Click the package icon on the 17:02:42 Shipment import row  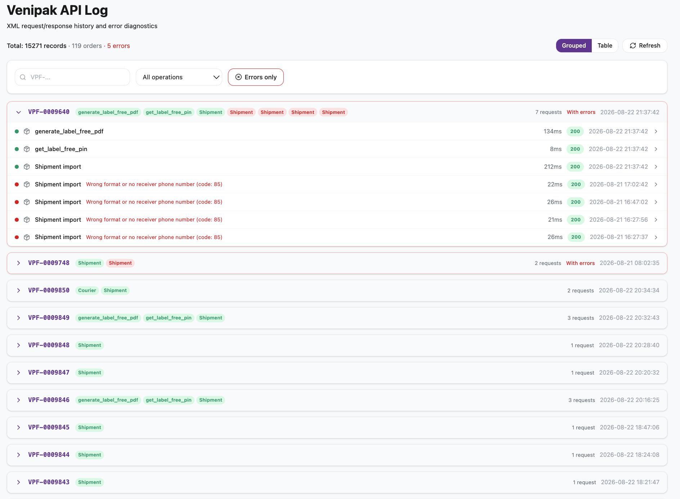click(27, 184)
